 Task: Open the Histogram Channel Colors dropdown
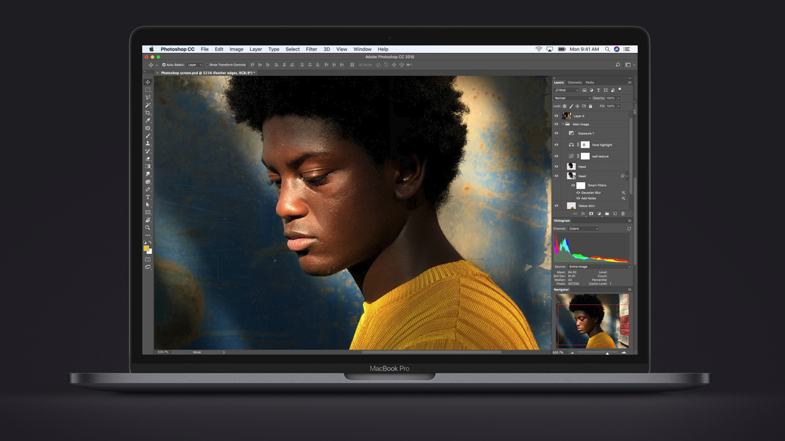[x=584, y=229]
